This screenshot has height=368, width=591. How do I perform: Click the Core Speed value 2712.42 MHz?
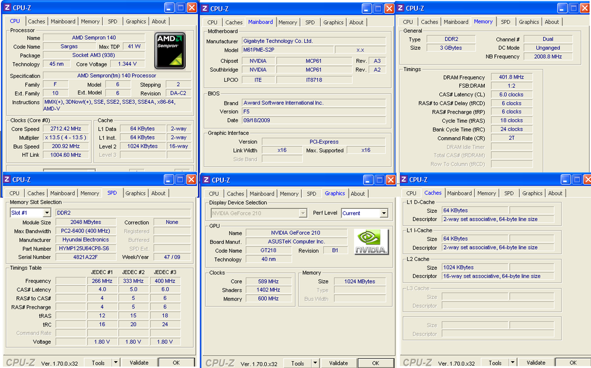66,129
